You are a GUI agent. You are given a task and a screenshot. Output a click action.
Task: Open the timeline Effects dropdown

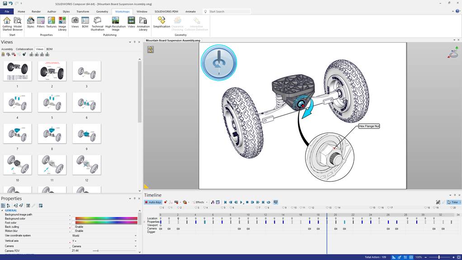(x=200, y=202)
